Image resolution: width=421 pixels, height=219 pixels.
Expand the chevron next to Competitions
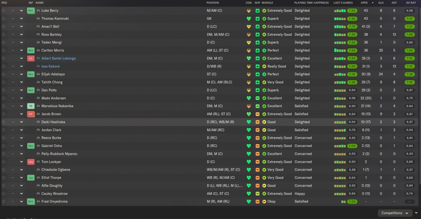click(x=416, y=213)
